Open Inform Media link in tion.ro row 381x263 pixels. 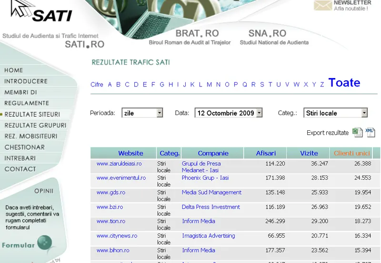199,221
